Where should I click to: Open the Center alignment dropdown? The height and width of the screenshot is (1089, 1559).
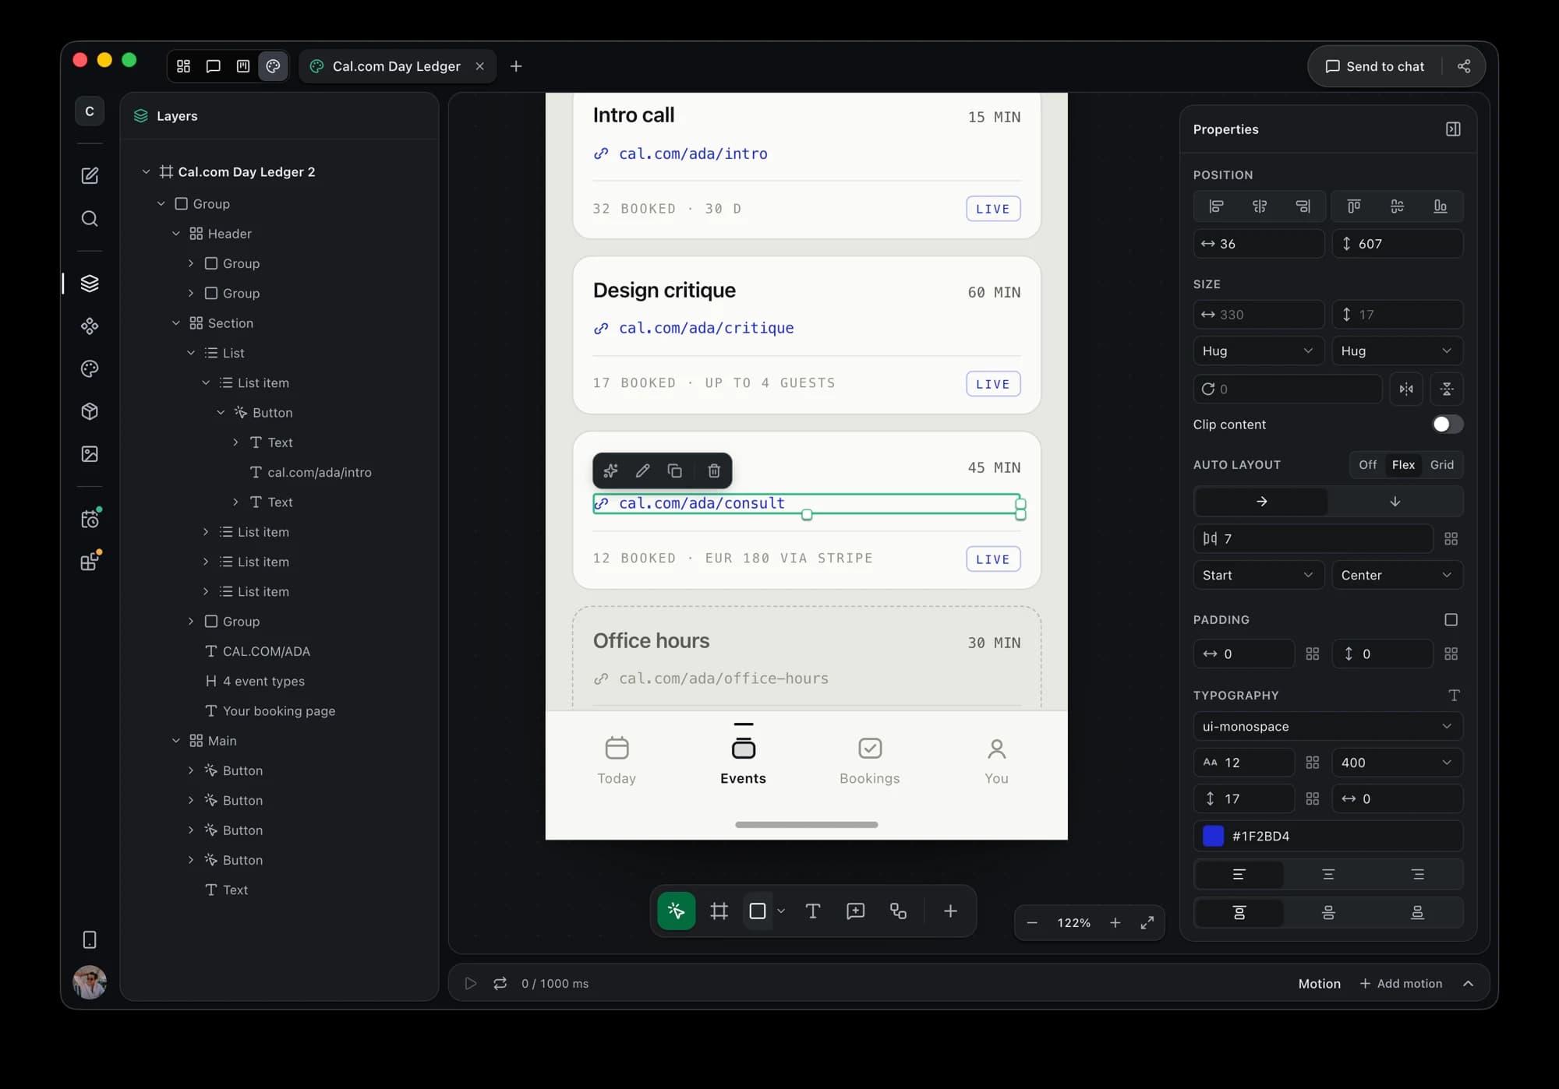click(x=1397, y=575)
